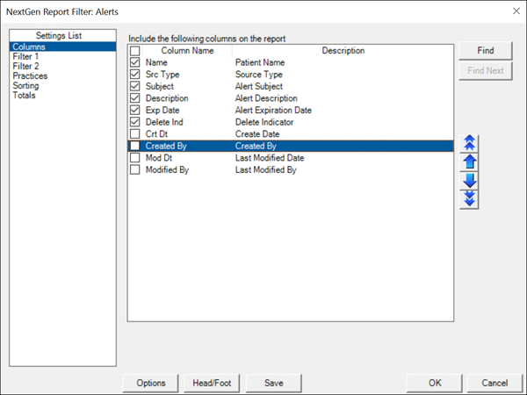Screen dimensions: 527x395
Task: Select the Crt Dt column name text
Action: click(156, 134)
